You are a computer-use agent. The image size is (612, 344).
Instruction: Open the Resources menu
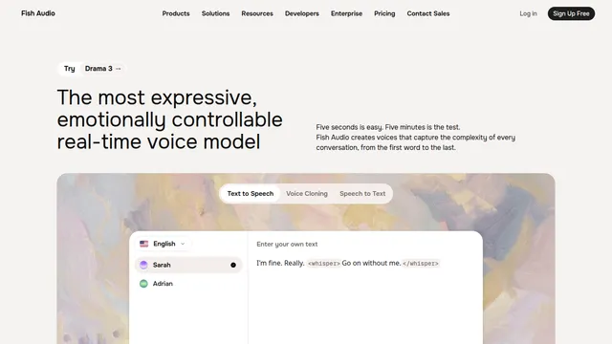tap(257, 13)
